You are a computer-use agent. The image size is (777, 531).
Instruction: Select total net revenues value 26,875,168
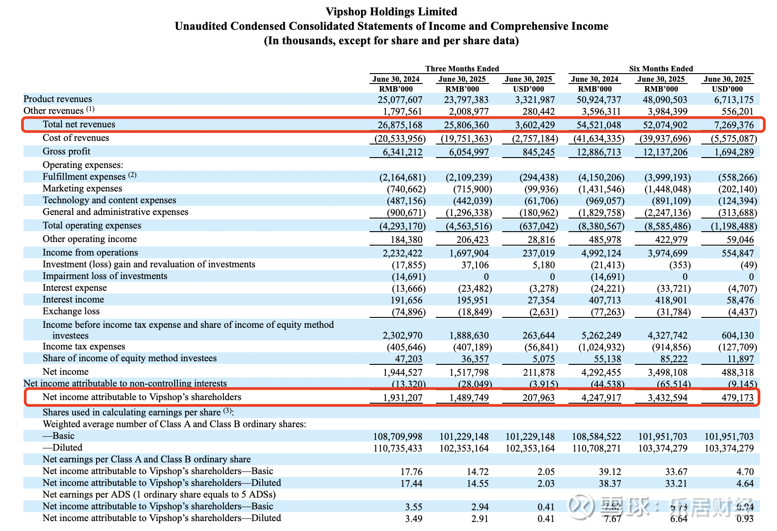tap(400, 125)
